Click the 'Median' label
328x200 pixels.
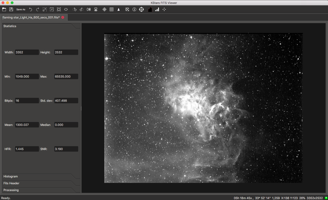[45, 125]
